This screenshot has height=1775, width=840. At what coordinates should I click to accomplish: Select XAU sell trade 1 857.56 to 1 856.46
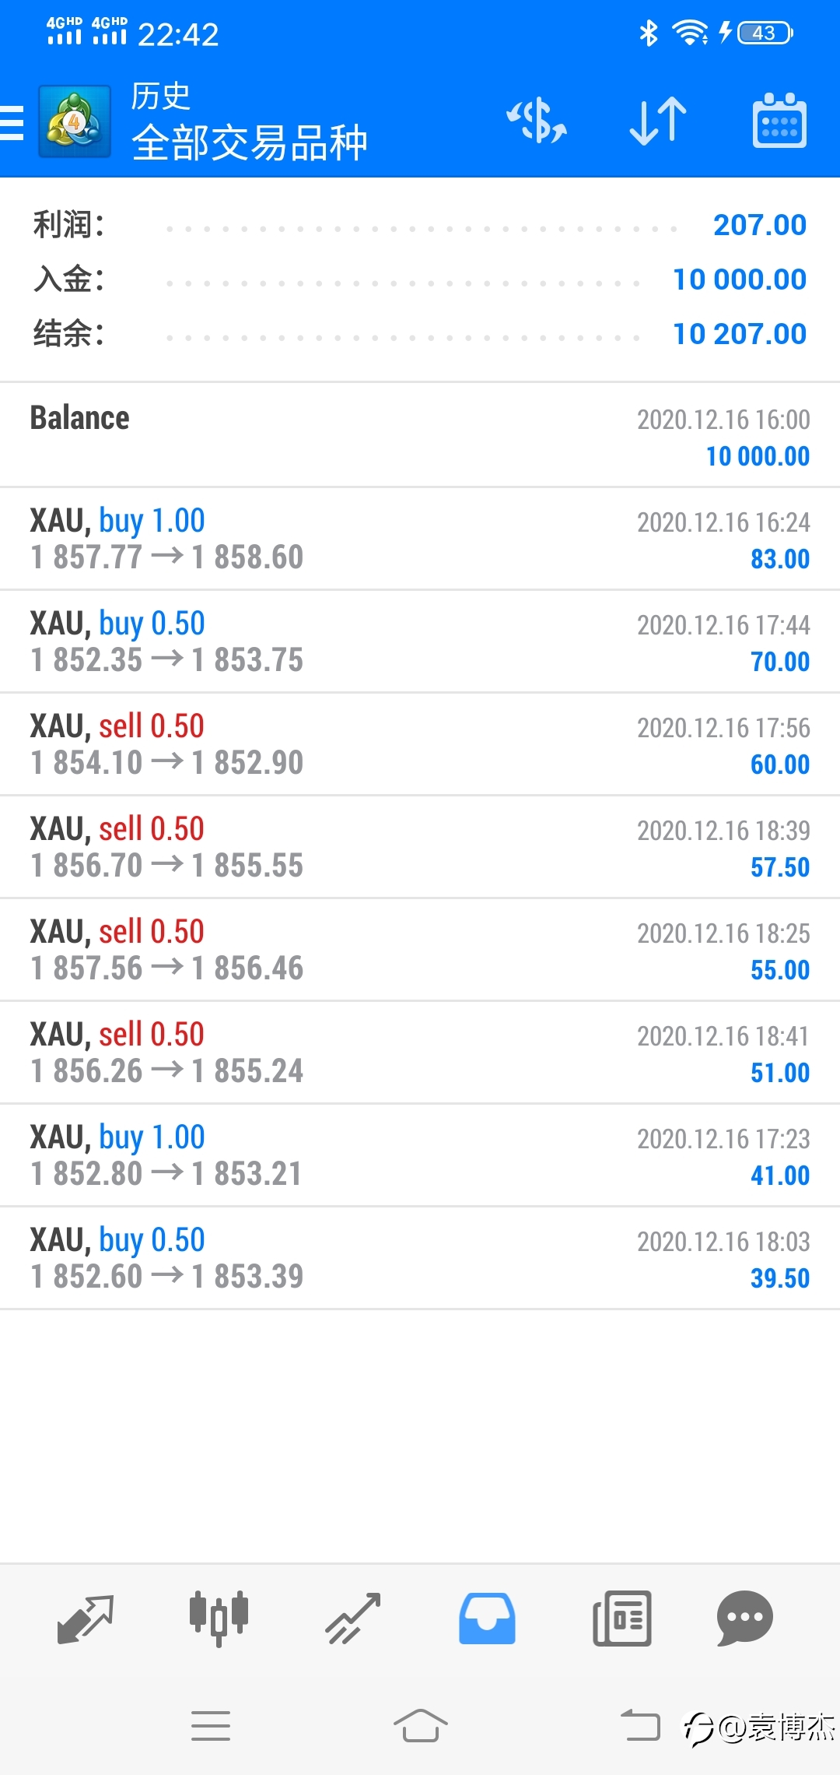(x=420, y=950)
